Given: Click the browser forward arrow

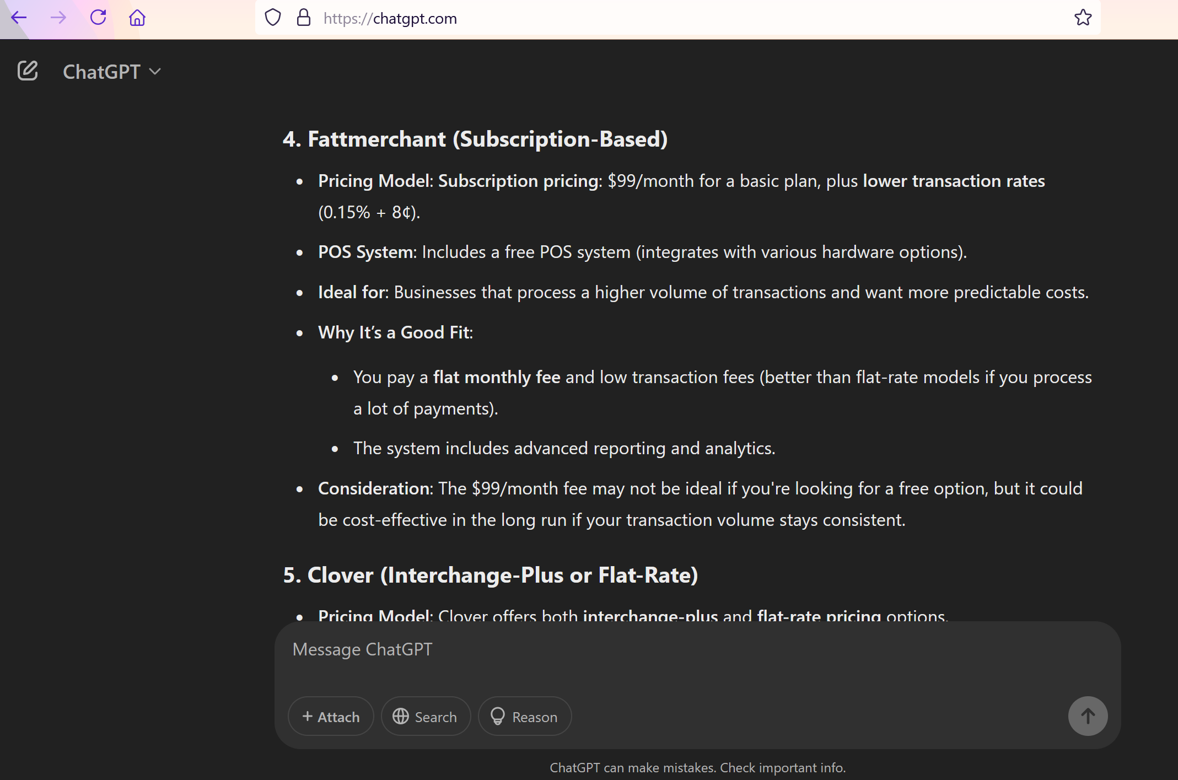Looking at the screenshot, I should pyautogui.click(x=58, y=18).
